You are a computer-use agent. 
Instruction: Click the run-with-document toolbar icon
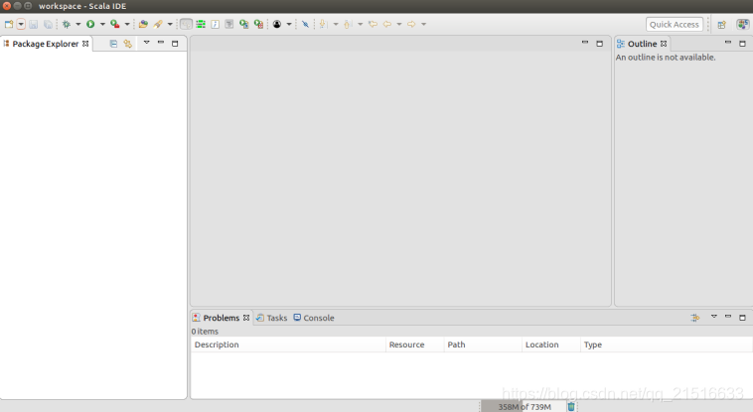coord(244,24)
